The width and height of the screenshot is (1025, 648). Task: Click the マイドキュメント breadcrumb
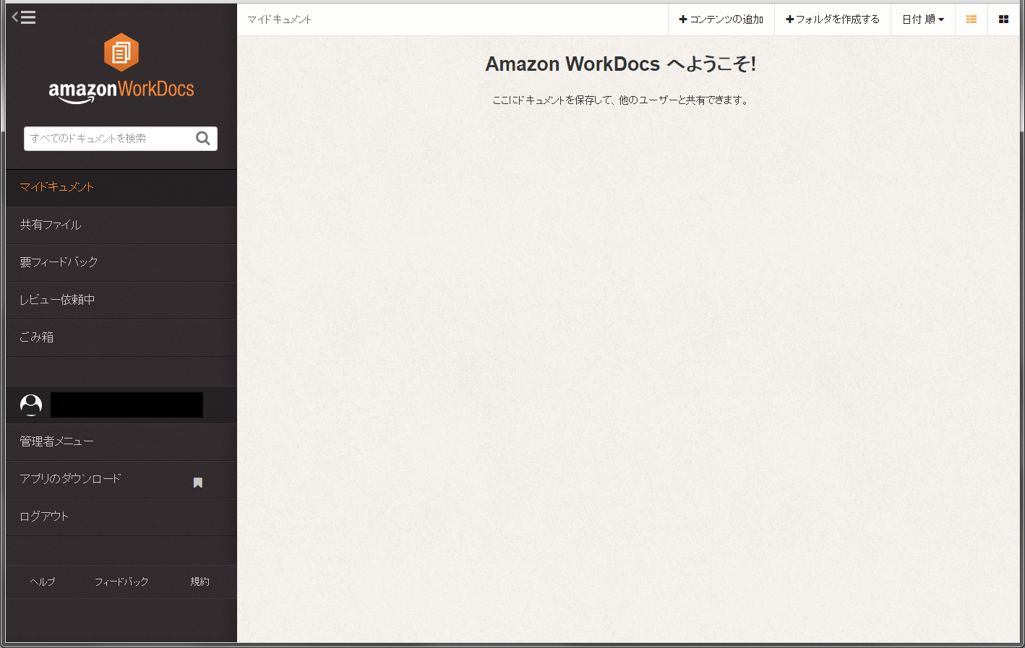pyautogui.click(x=280, y=20)
